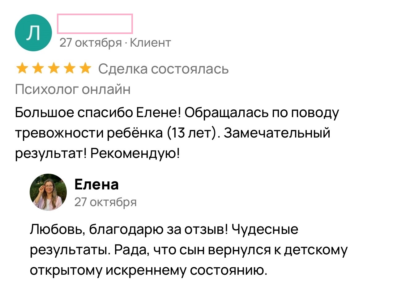Click "Замечательный" in the review text
Viewport: 397px width, 288px height.
(277, 133)
